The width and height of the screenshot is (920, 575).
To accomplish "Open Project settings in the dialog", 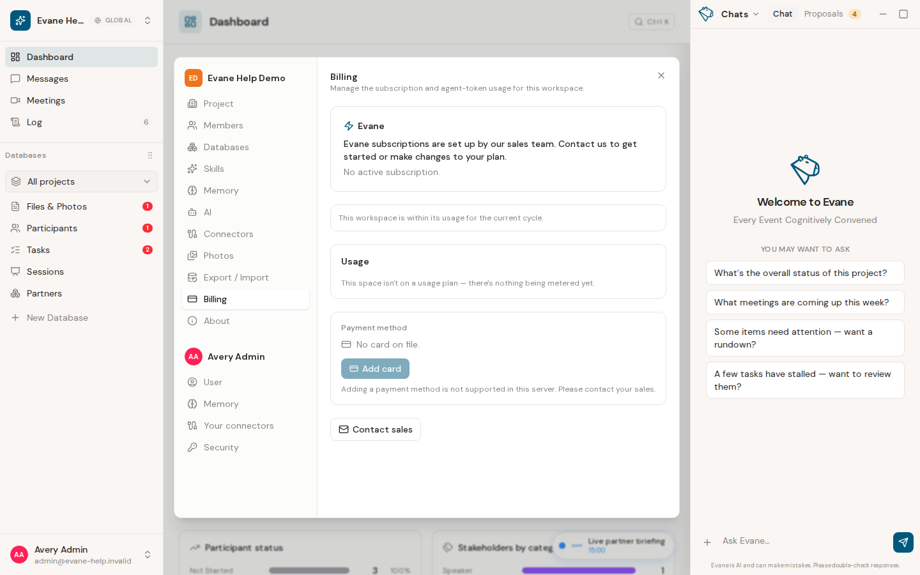I will (x=245, y=103).
